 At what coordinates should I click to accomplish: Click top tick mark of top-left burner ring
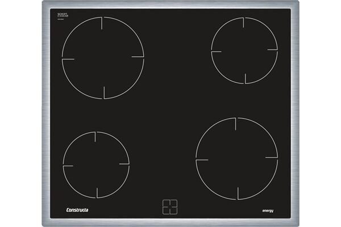pyautogui.click(x=103, y=23)
